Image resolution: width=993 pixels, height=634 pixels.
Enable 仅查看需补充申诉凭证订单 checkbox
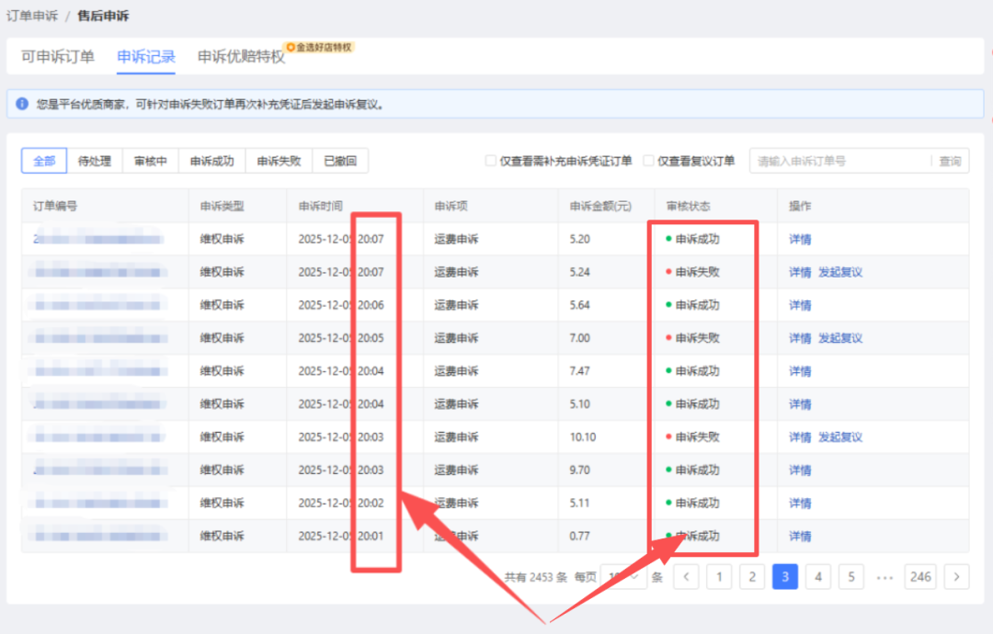[x=490, y=160]
